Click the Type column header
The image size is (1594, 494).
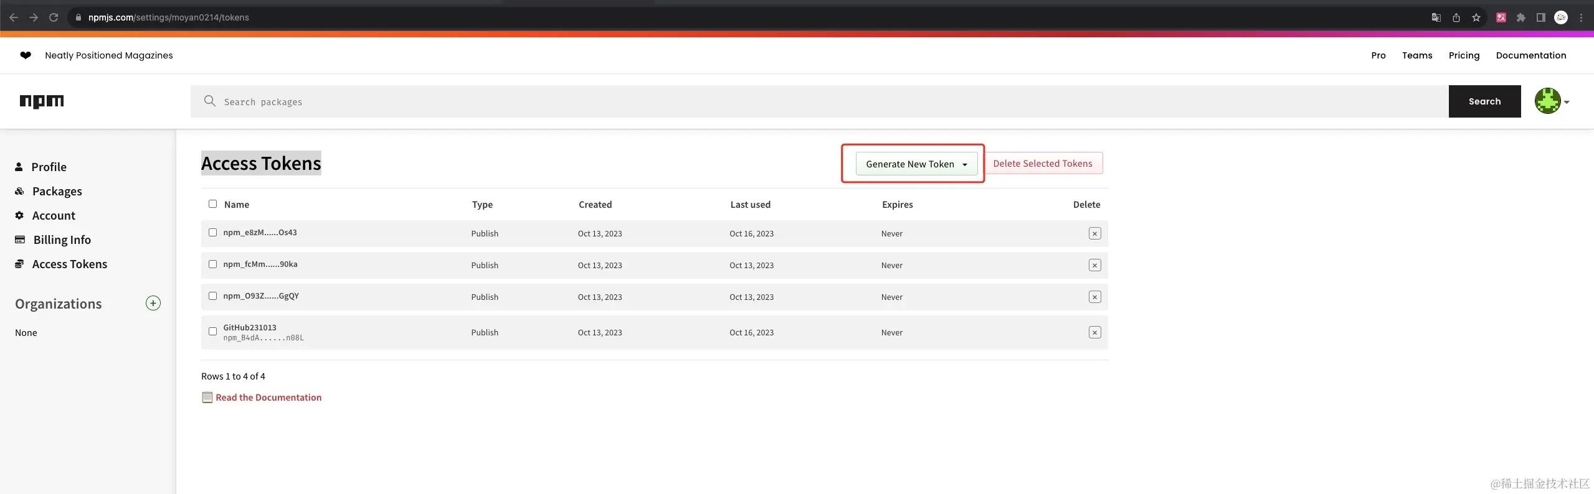coord(482,205)
